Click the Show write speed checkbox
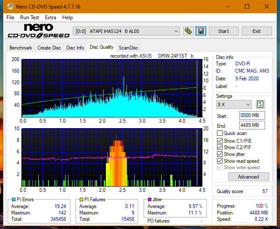 click(x=220, y=167)
